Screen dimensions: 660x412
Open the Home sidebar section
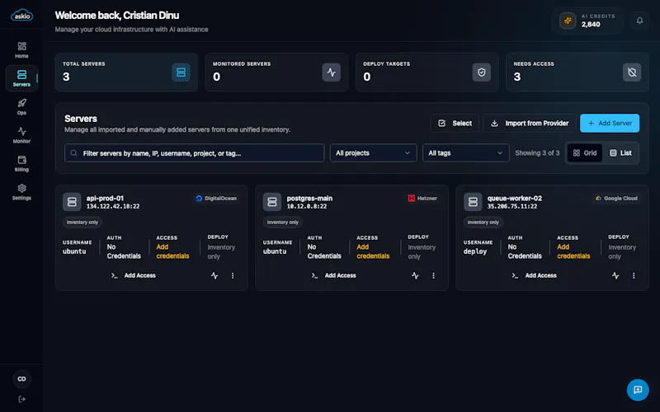coord(21,49)
